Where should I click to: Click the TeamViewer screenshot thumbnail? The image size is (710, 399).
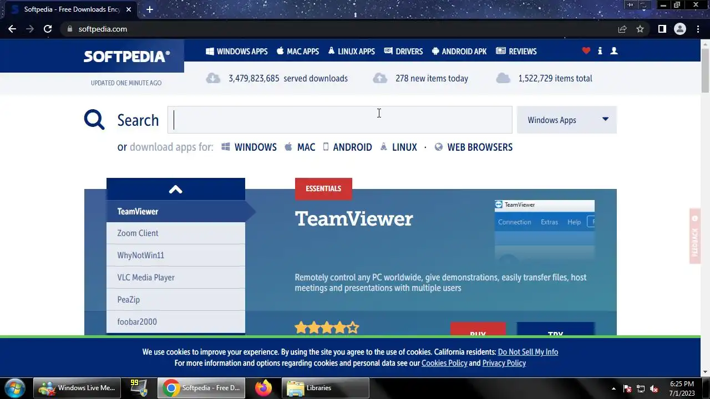click(x=545, y=229)
